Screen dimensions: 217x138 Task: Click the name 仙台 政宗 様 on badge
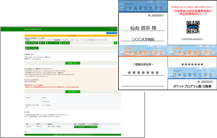(143, 28)
